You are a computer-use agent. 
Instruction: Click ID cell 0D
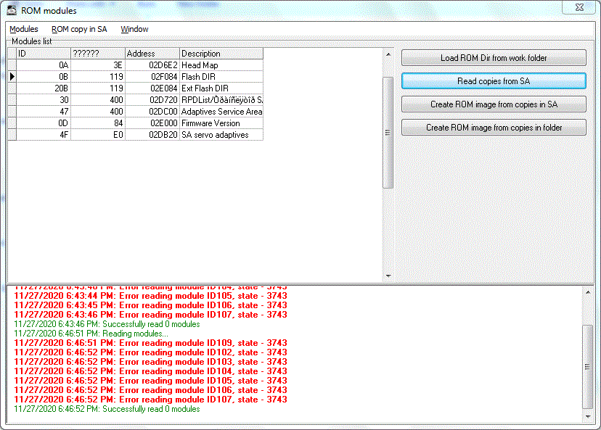(x=44, y=123)
